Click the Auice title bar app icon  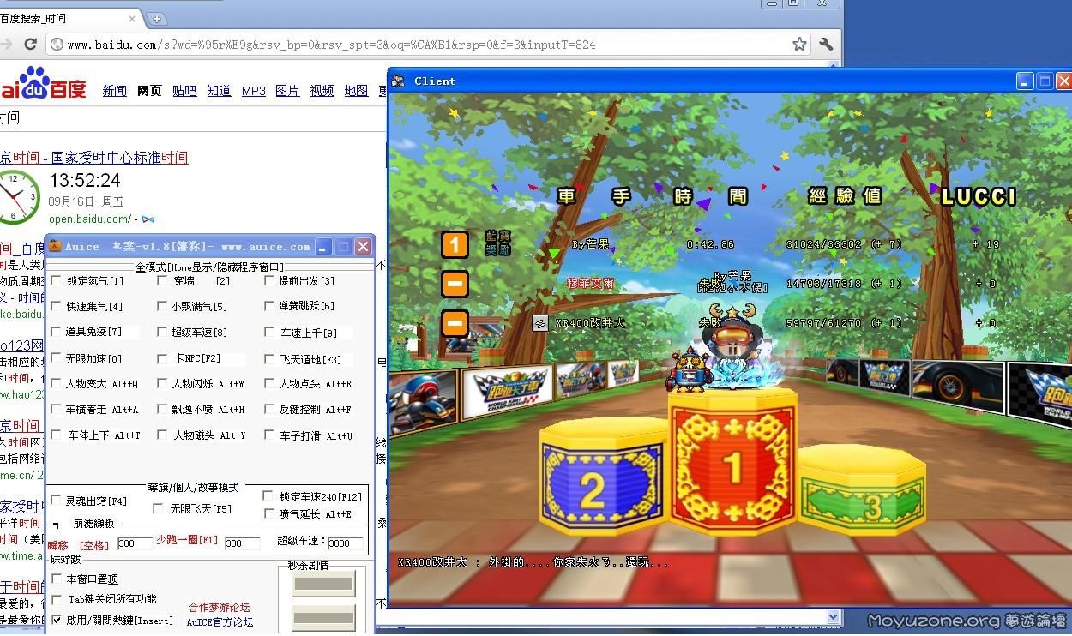tap(54, 246)
